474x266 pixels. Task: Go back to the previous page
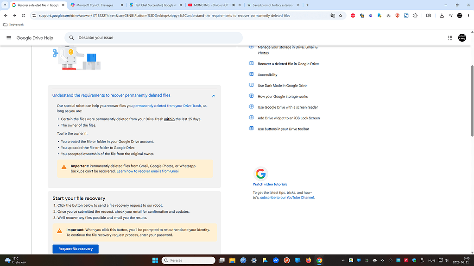coord(6,15)
